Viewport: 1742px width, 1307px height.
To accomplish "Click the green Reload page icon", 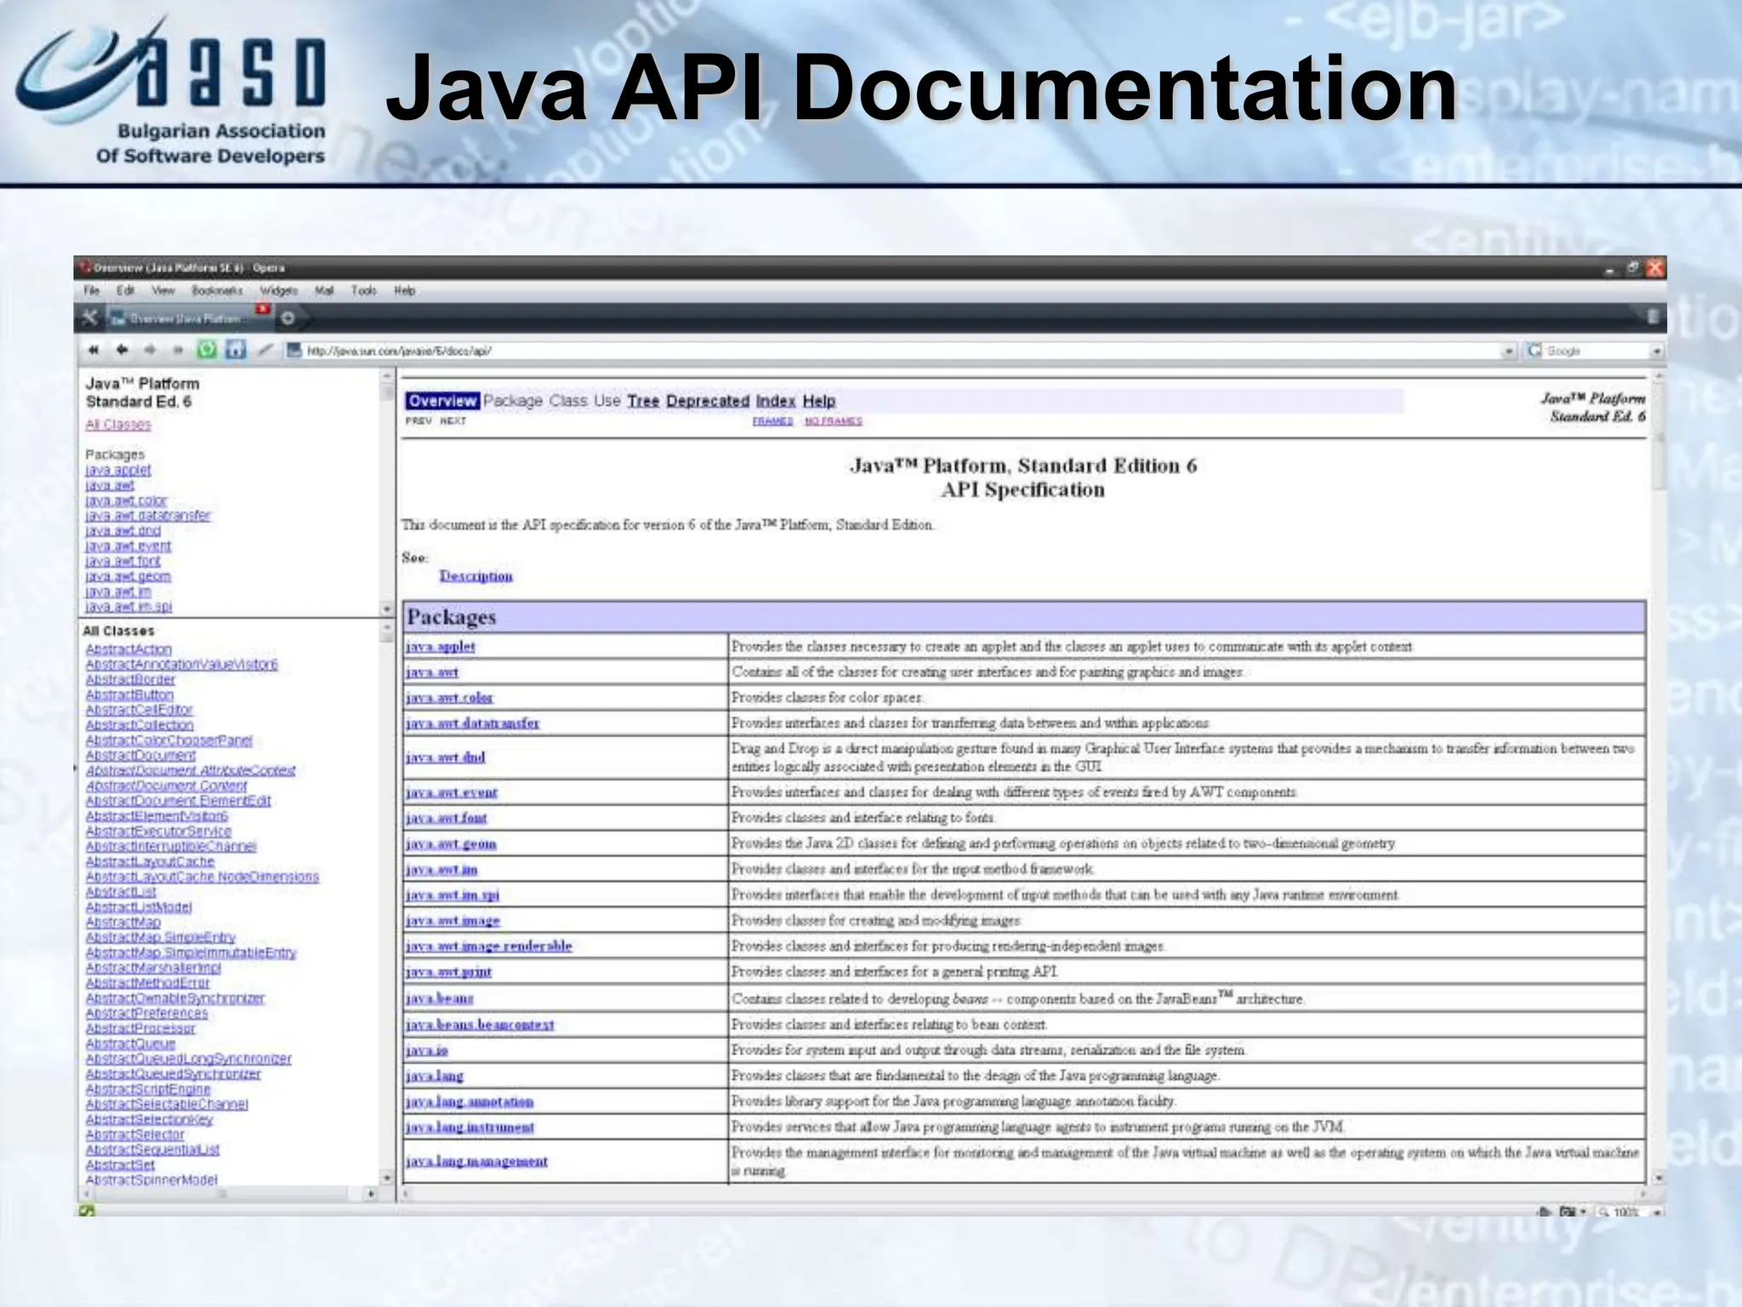I will 207,350.
